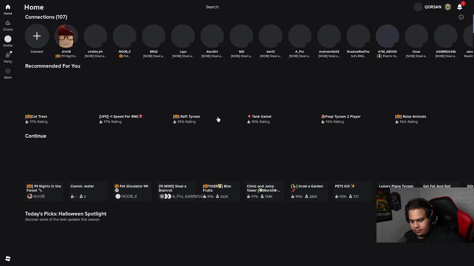This screenshot has width=474, height=266.
Task: Click the Roblox logo at sidebar bottom
Action: (8, 259)
